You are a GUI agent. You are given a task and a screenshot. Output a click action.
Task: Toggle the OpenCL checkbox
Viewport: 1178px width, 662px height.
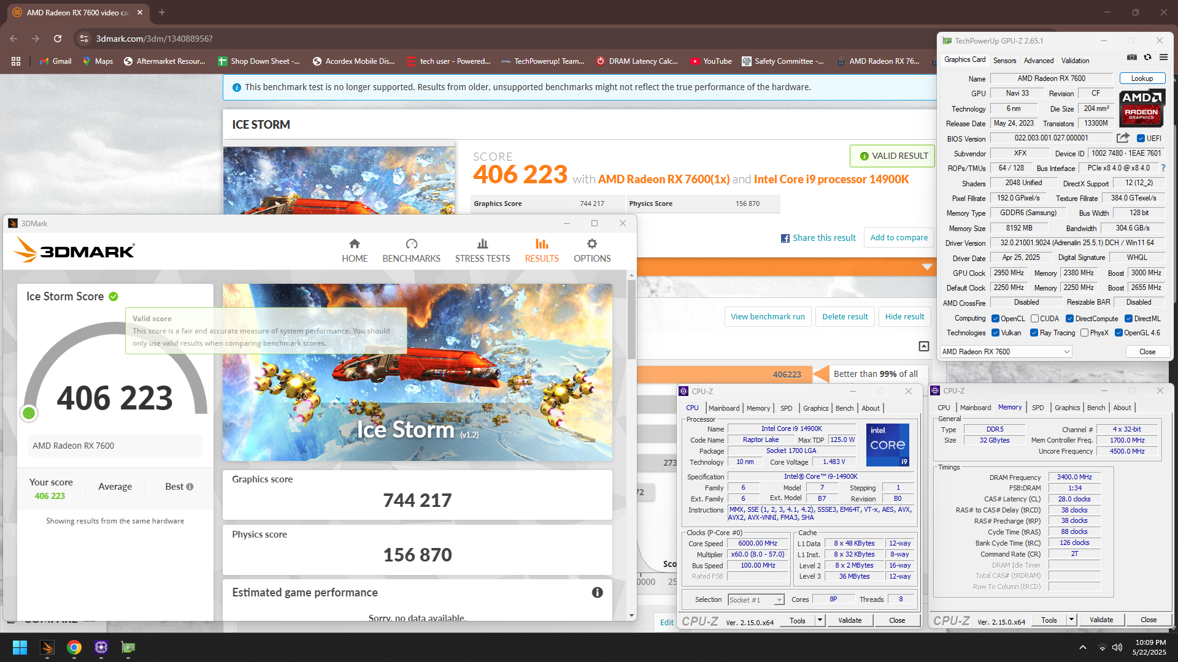pyautogui.click(x=995, y=319)
